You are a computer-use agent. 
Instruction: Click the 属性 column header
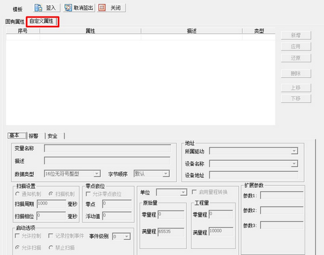(90, 31)
